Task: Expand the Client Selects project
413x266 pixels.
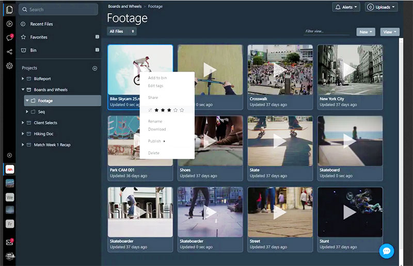Action: point(23,123)
